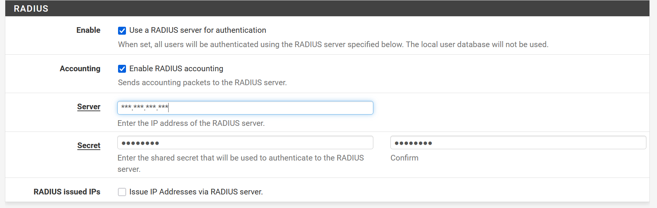The width and height of the screenshot is (657, 208).
Task: Focus the first Secret password field
Action: pos(245,143)
